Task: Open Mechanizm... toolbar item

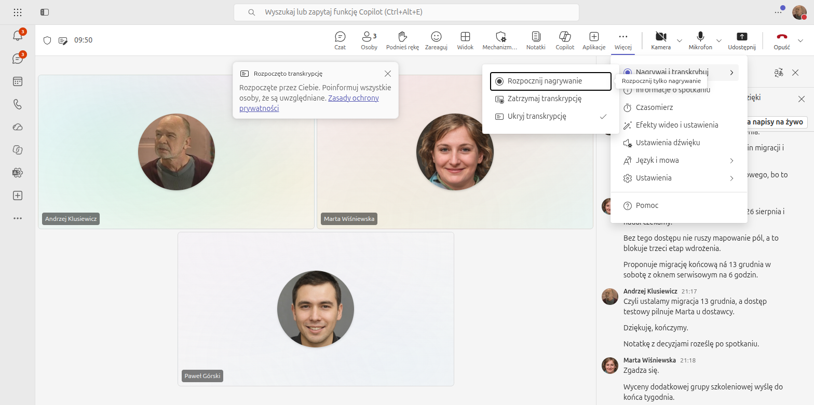Action: [500, 40]
